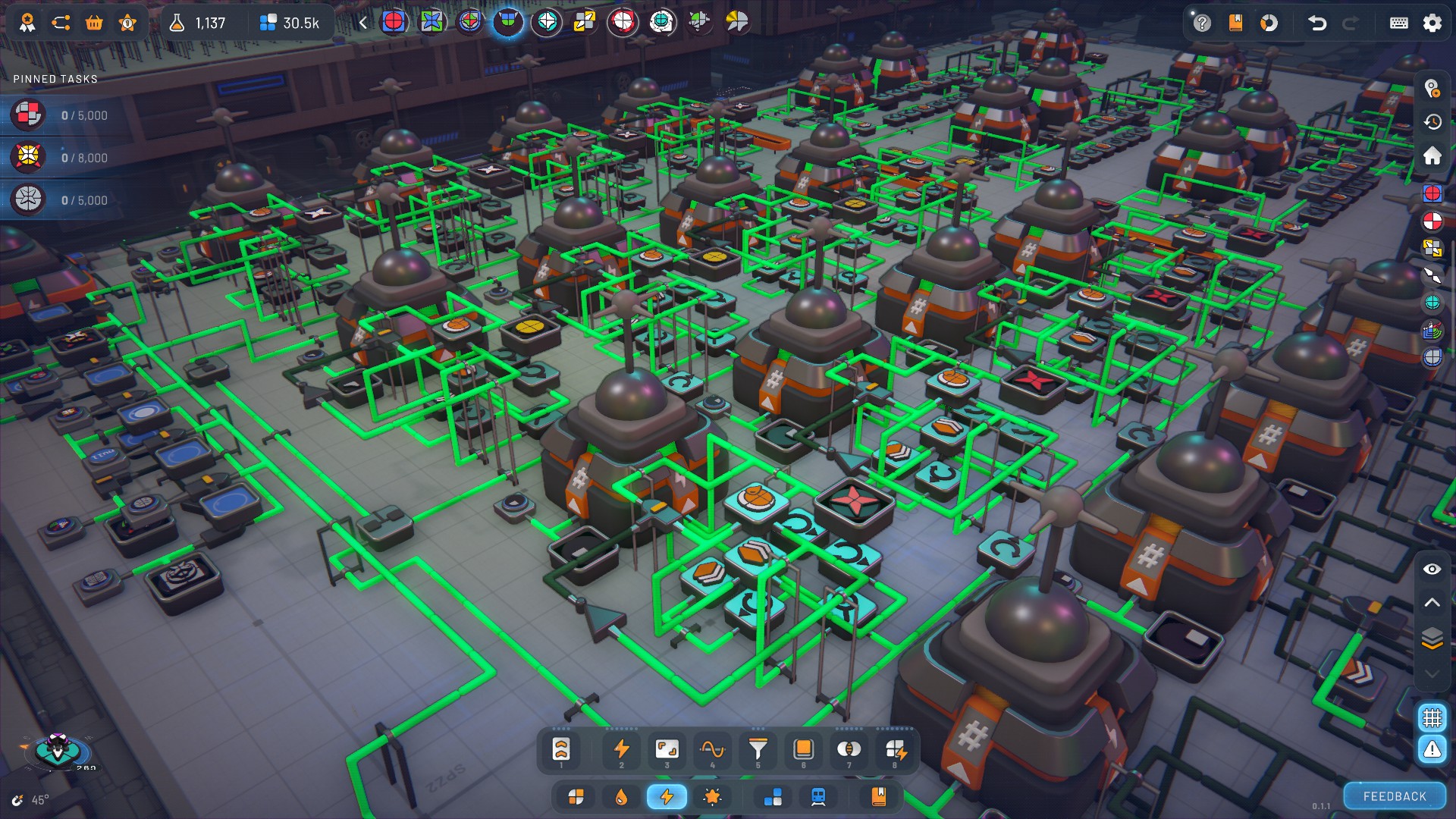Screen dimensions: 1456x819
Task: Select the sine wave wire tool in slot 4
Action: (x=712, y=750)
